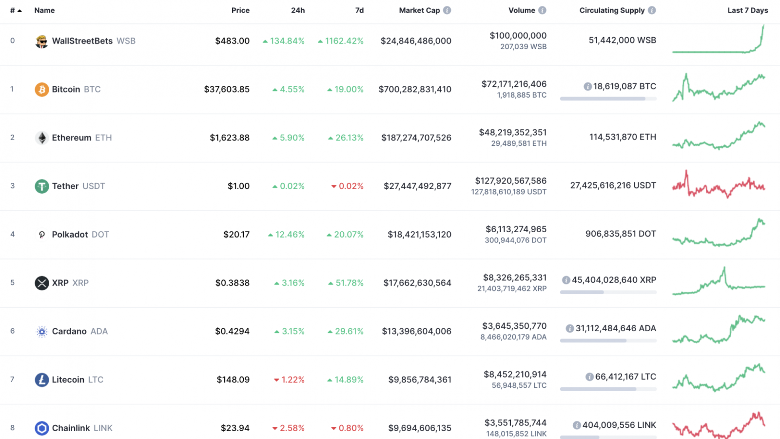The height and width of the screenshot is (439, 780).
Task: Sort the table by Price column
Action: point(240,10)
